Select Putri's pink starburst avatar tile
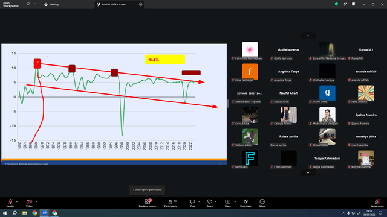This screenshot has height=217, width=387. [x=250, y=49]
